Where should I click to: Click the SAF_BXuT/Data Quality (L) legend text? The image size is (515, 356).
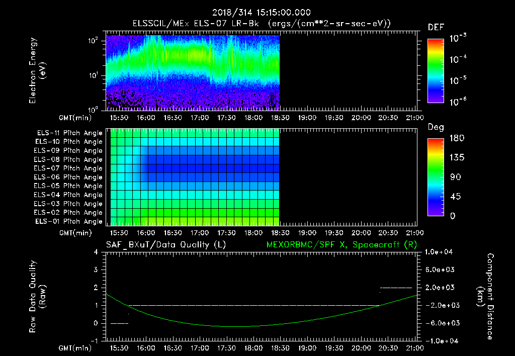click(166, 245)
